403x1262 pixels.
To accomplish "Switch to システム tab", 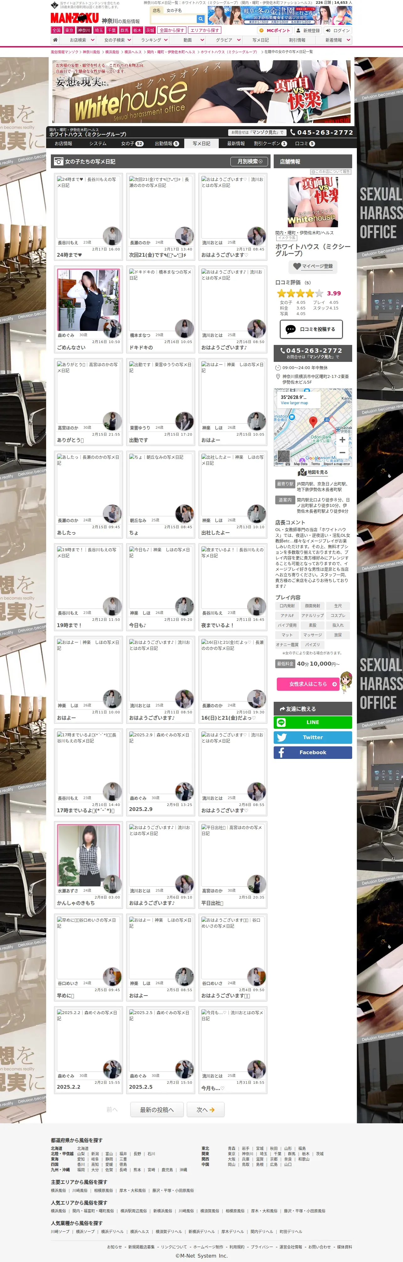I will click(x=97, y=143).
